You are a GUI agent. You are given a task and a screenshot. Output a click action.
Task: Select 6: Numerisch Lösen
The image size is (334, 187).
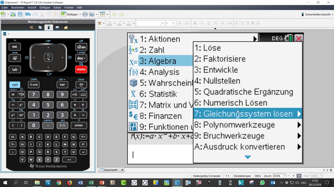point(247,103)
